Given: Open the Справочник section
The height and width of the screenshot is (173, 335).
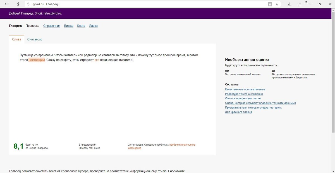Looking at the screenshot, I should pos(52,26).
